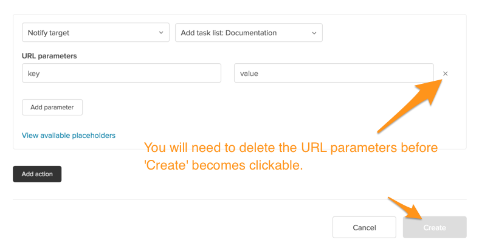
Task: Click the URL parameters heading label
Action: (x=49, y=56)
